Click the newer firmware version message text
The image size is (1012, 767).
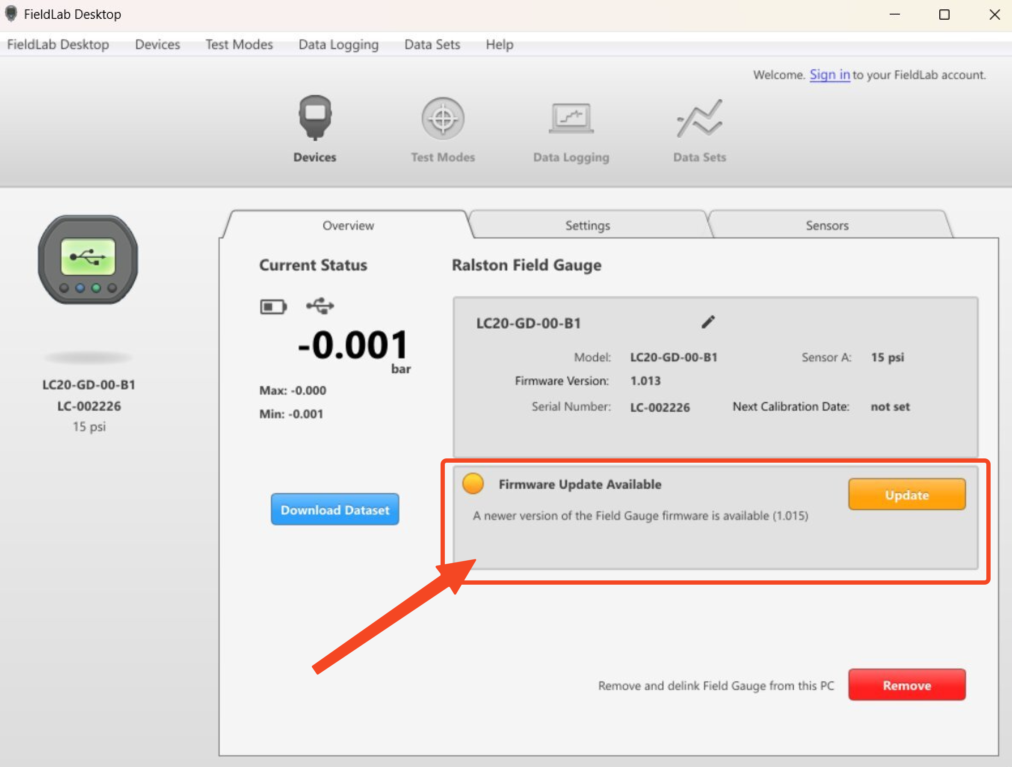(x=640, y=516)
